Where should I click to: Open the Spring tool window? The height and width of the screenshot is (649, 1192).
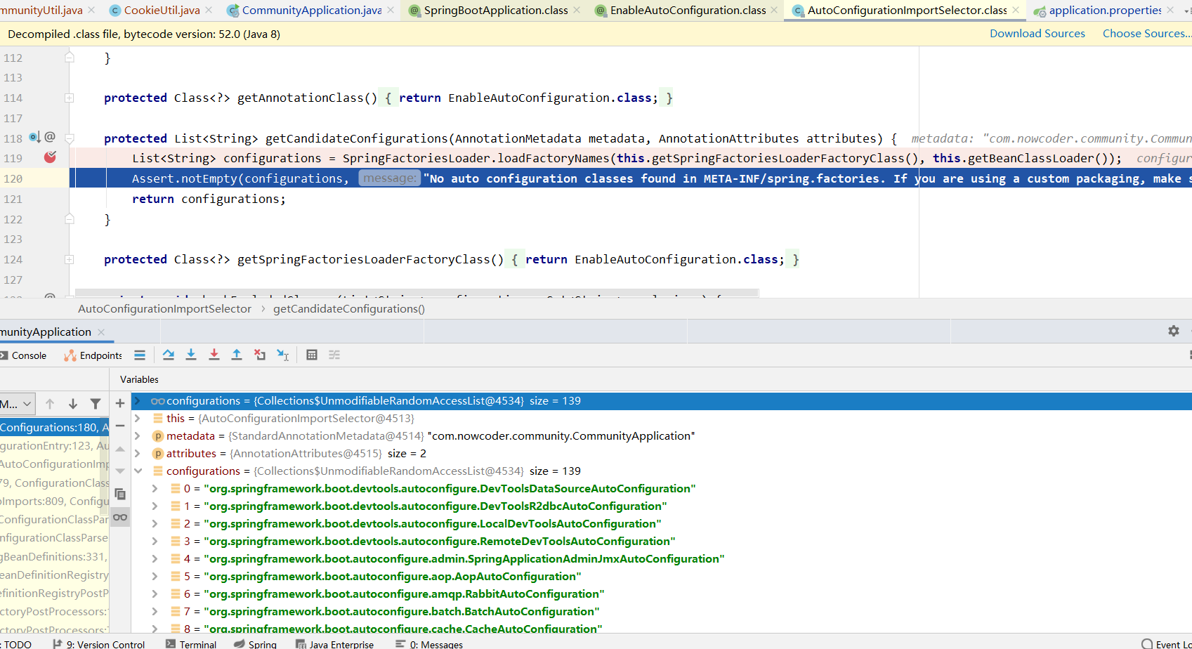click(x=256, y=643)
